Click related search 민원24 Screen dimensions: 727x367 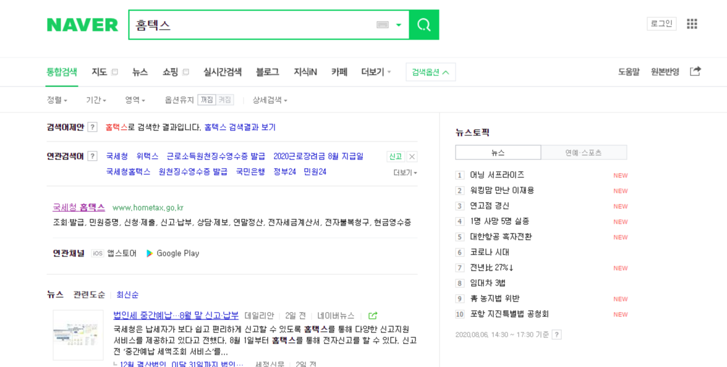tap(315, 172)
